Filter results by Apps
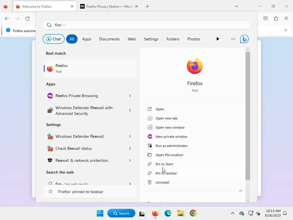Image resolution: width=293 pixels, height=220 pixels. 87,39
